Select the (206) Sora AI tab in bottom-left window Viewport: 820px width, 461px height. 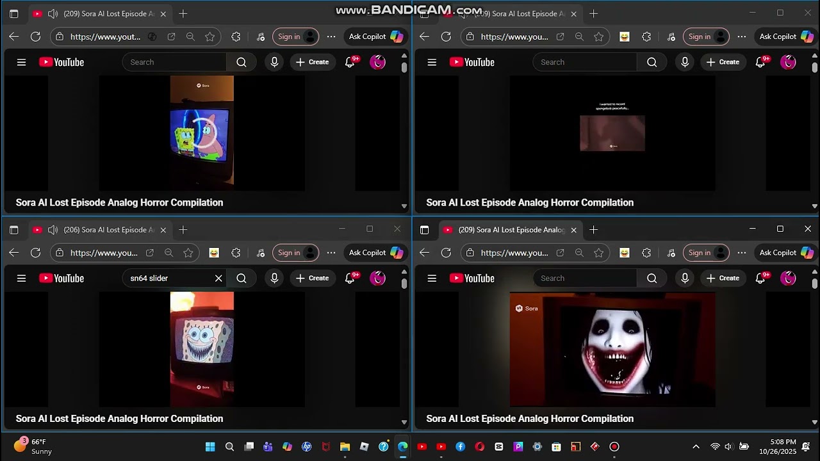point(99,230)
